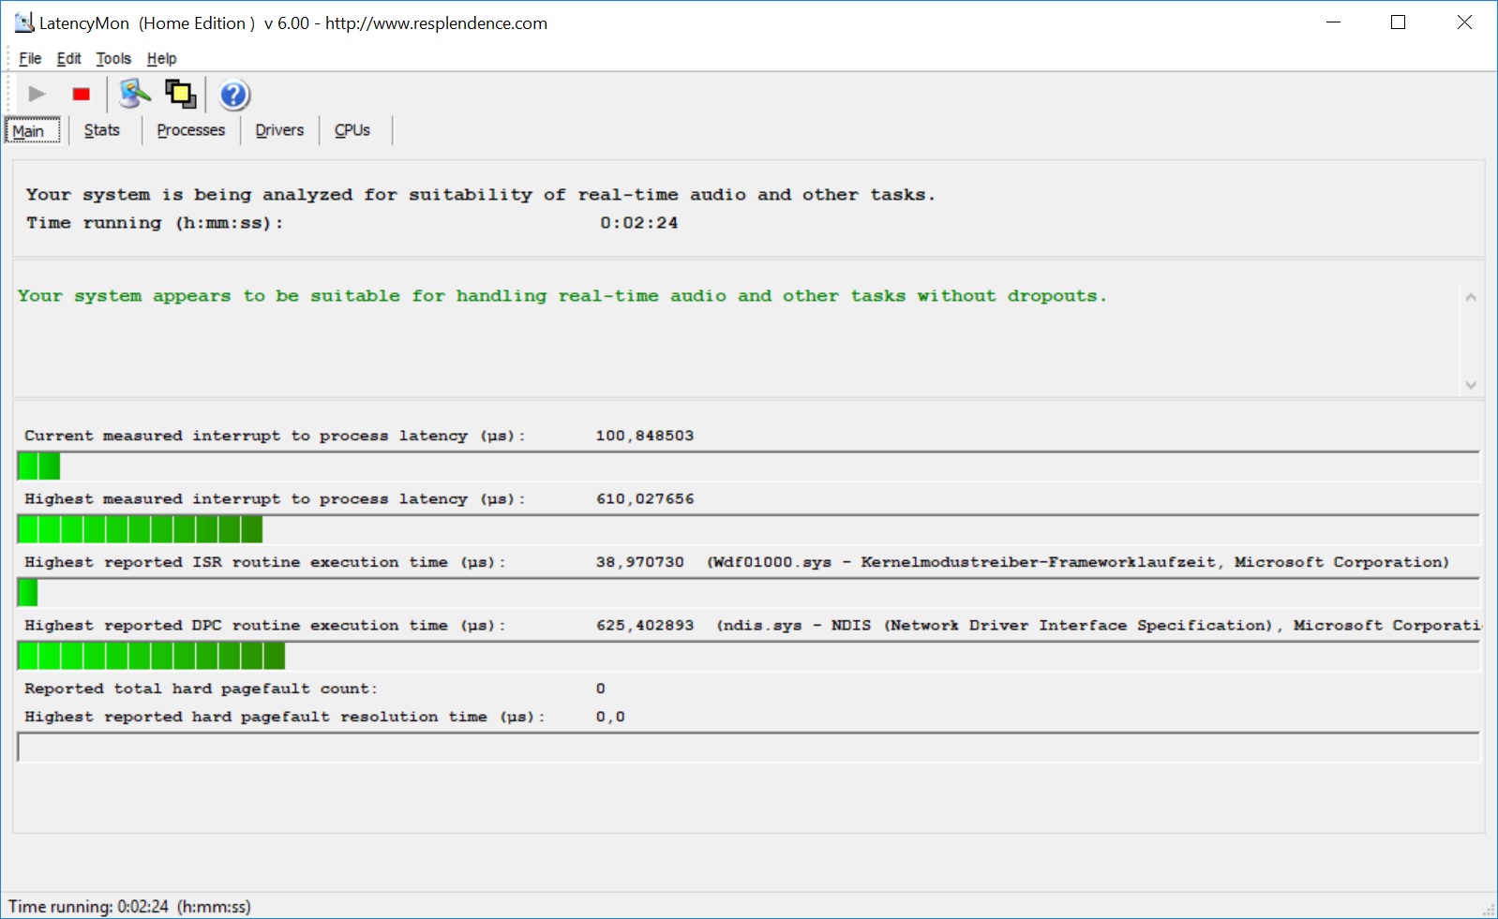The height and width of the screenshot is (919, 1498).
Task: Click the current latency value 100,848503
Action: (x=645, y=436)
